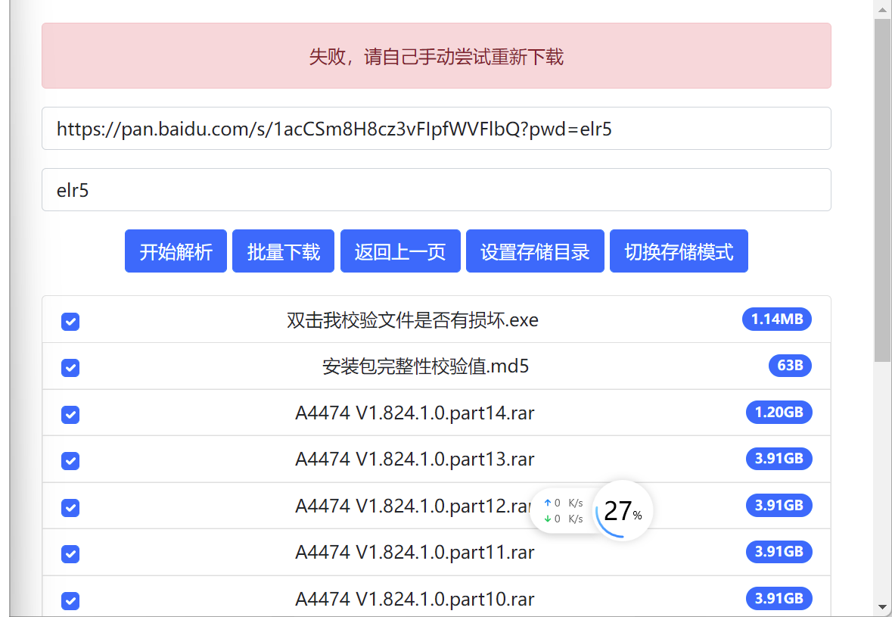Click the 3.91GB badge for part11.rar
Screen dimensions: 892x617
tap(779, 552)
